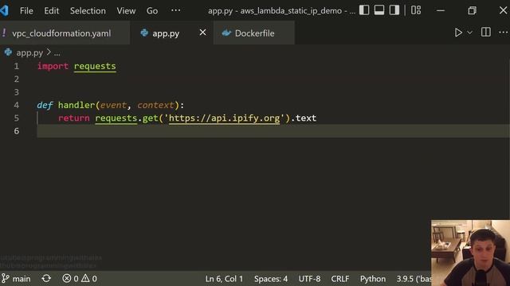Restore down the window
The image size is (510, 286).
pyautogui.click(x=472, y=10)
